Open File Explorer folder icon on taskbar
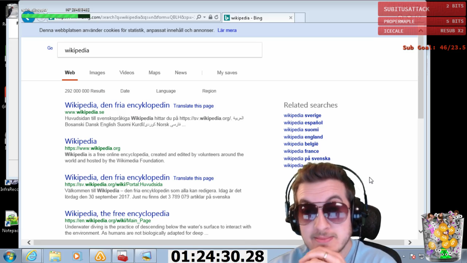This screenshot has width=467, height=263. pos(55,256)
